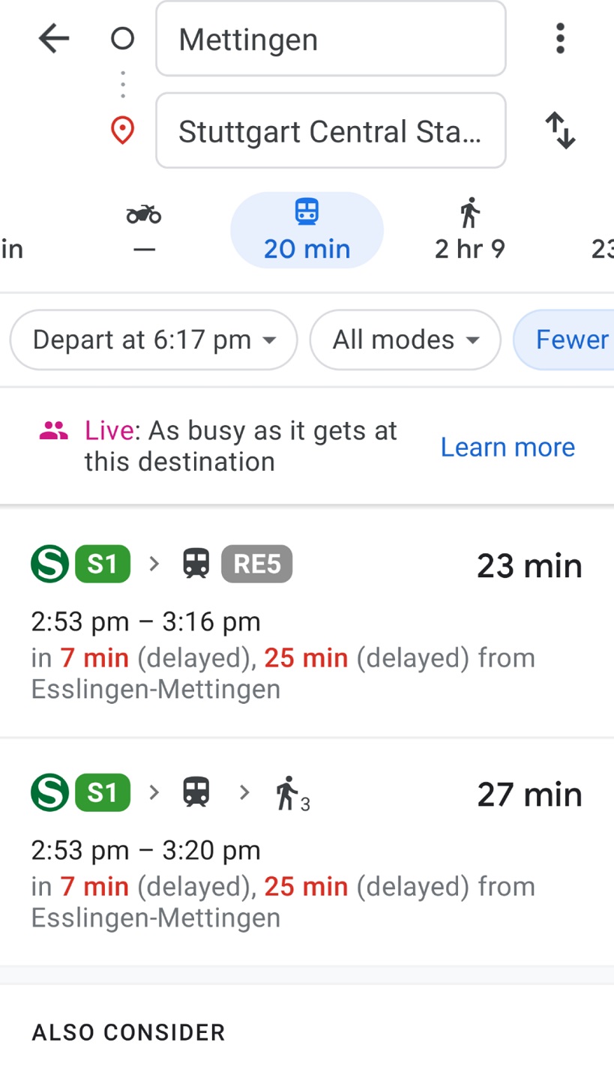The width and height of the screenshot is (614, 1075).
Task: Tap the red destination pin icon
Action: 122,131
